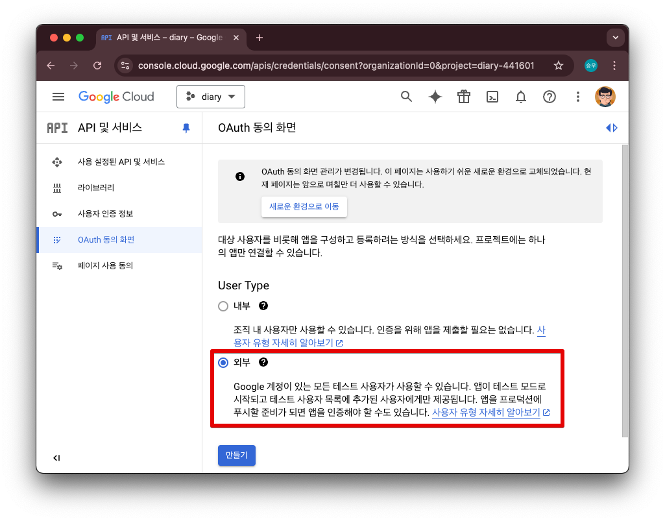Select the 외부 radio button

point(223,363)
